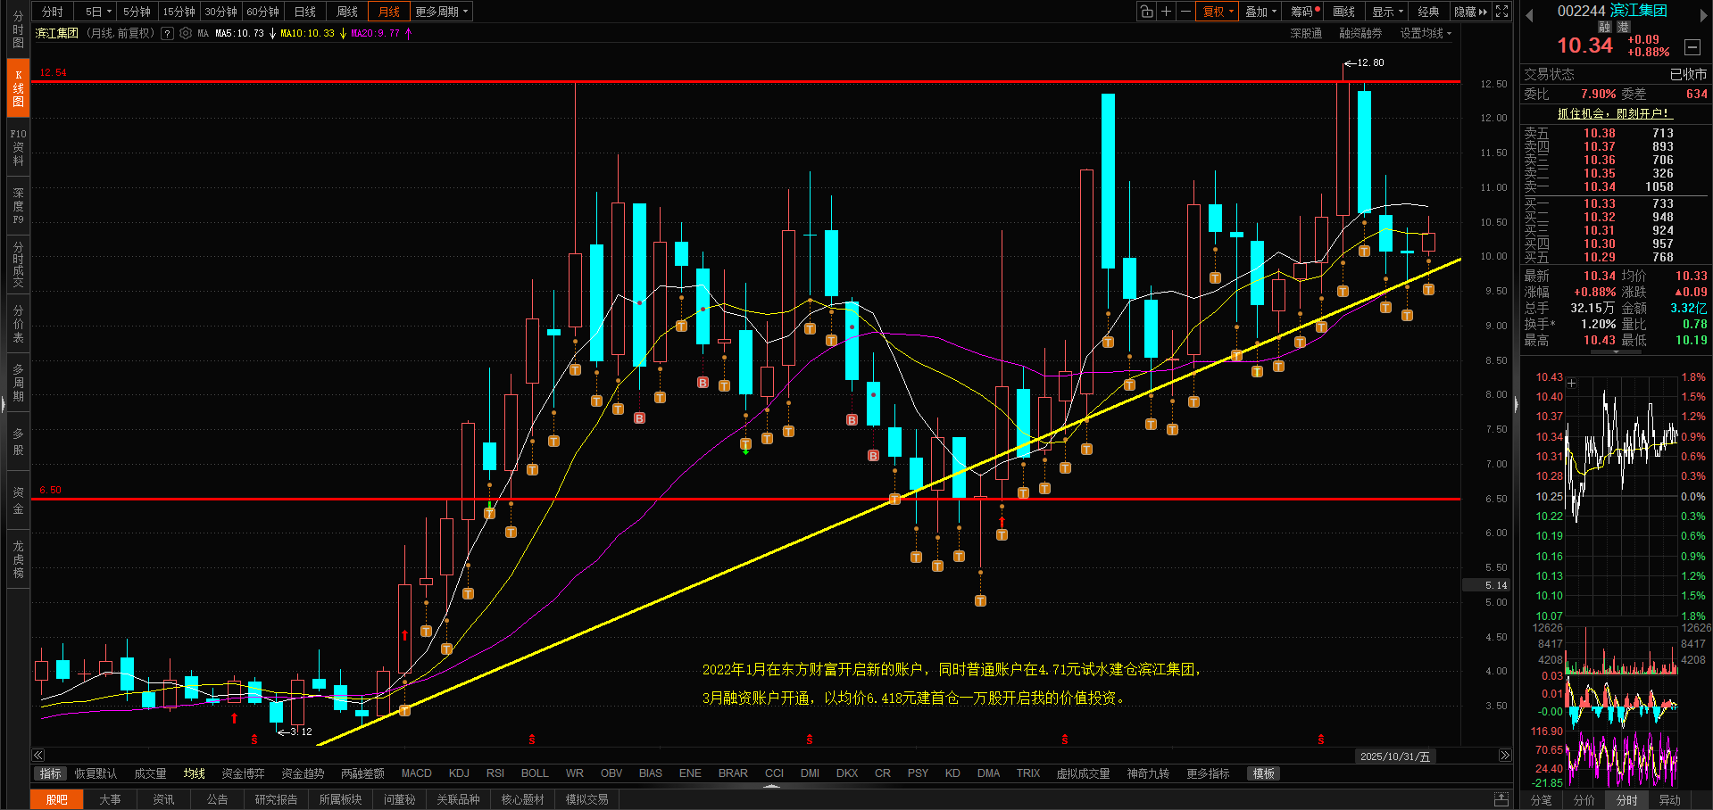
Task: Toggle the 画线 drawing tools
Action: tap(1343, 12)
